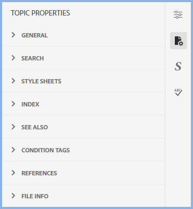Expand the Search section chevron
This screenshot has width=193, height=209.
pyautogui.click(x=13, y=58)
